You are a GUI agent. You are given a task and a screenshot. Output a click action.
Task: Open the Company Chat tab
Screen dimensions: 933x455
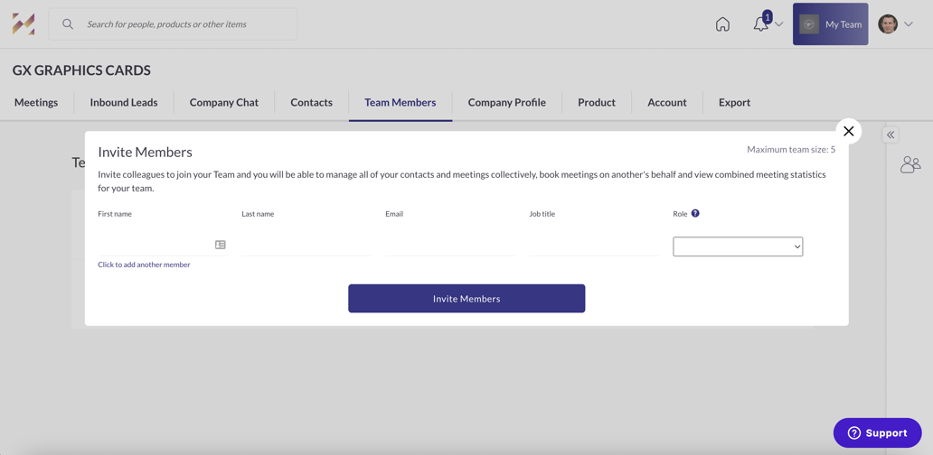click(x=223, y=103)
